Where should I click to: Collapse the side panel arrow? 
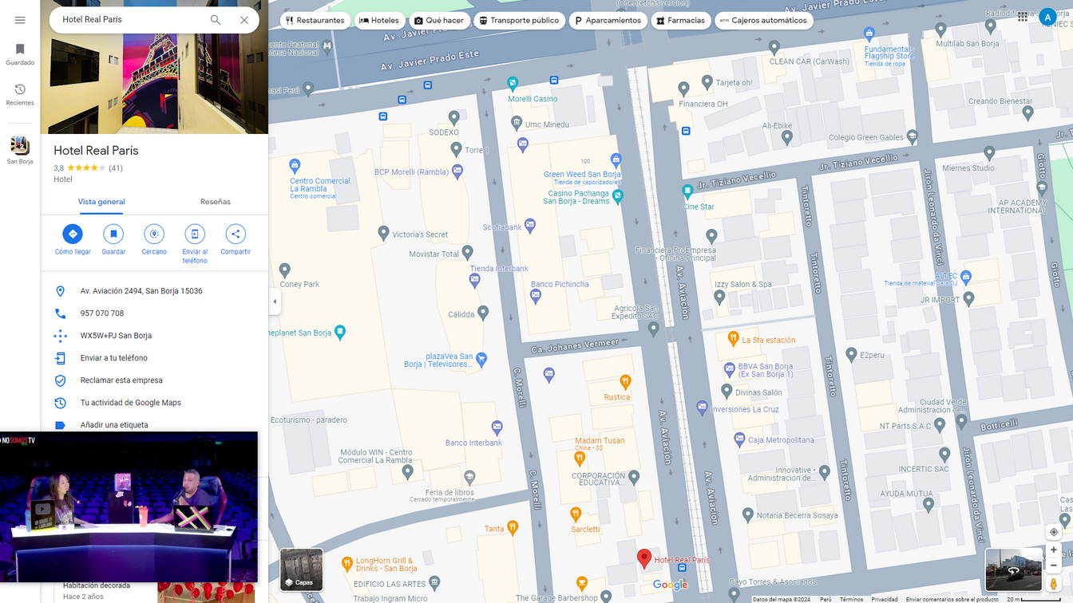coord(275,301)
